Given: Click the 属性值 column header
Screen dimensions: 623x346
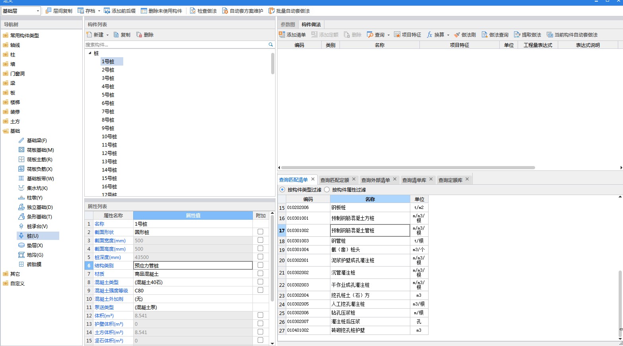Looking at the screenshot, I should pos(193,215).
